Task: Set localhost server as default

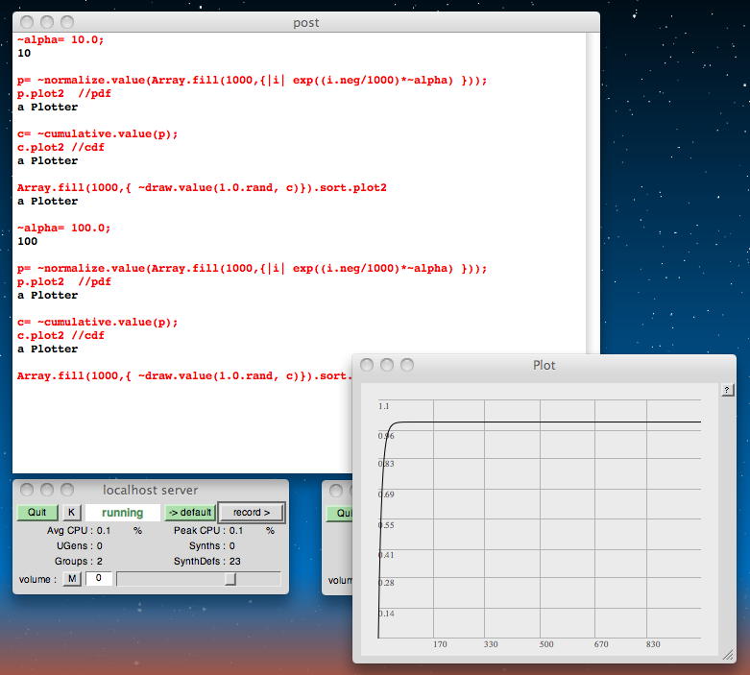Action: point(189,513)
